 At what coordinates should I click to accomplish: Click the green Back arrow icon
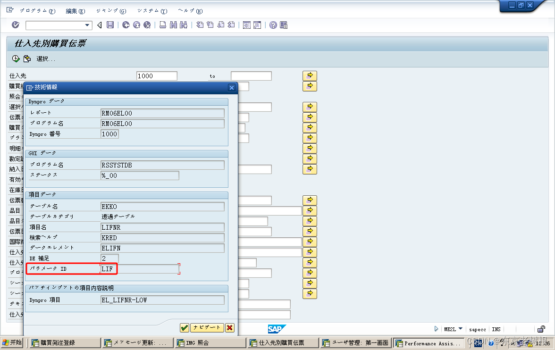126,25
